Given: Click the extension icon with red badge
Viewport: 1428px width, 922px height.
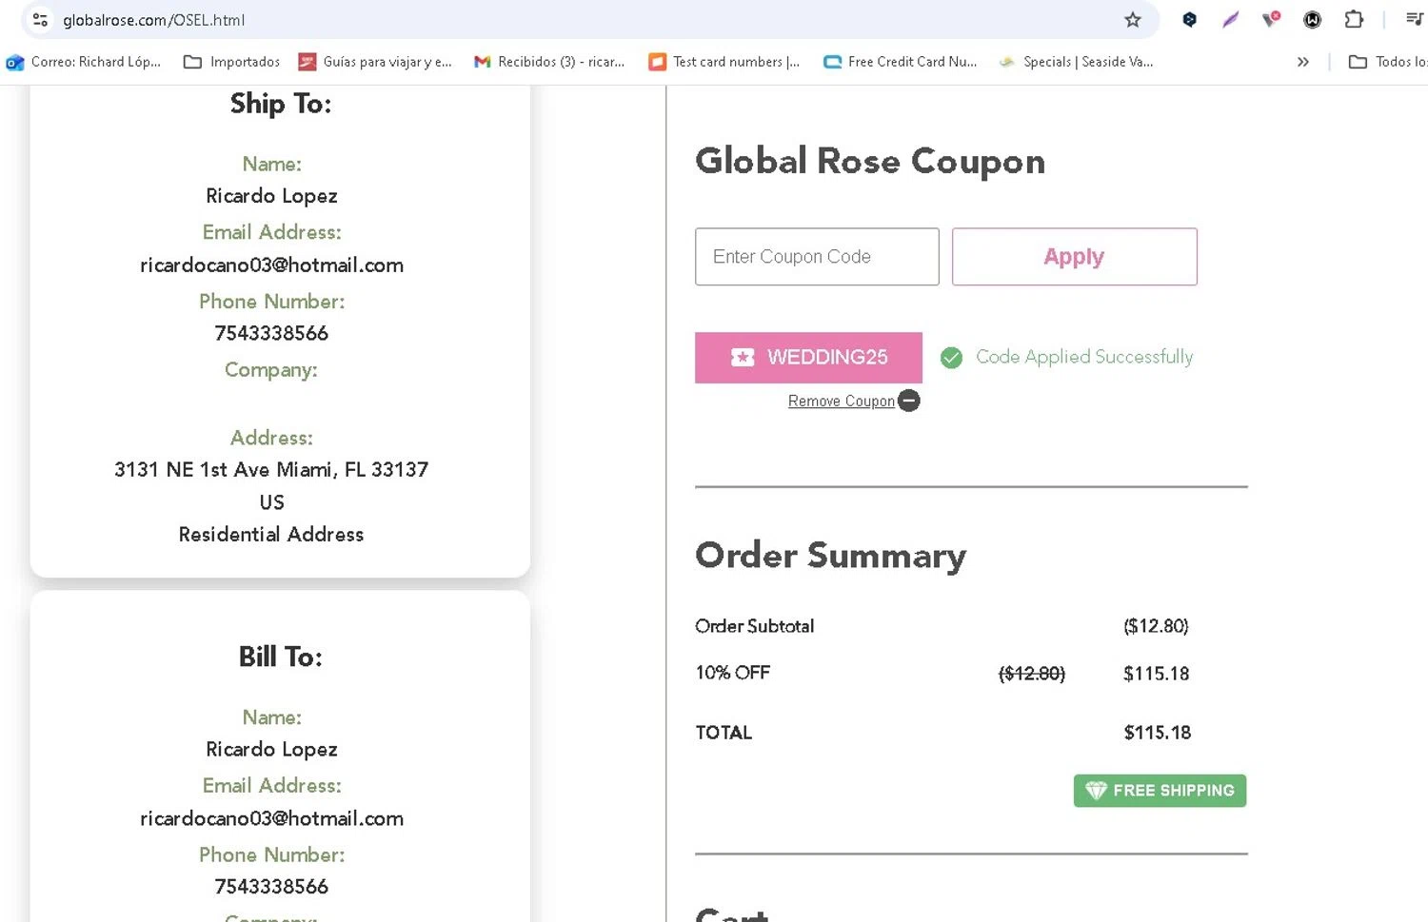Looking at the screenshot, I should pos(1270,20).
